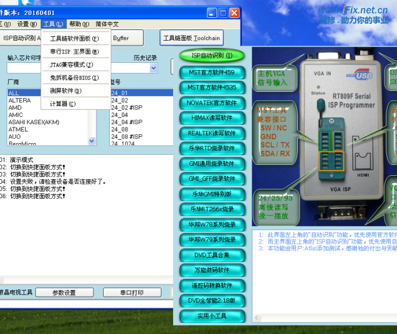Open 测屏软件 from the tools menu
Screen dimensions: 397x334
76,91
